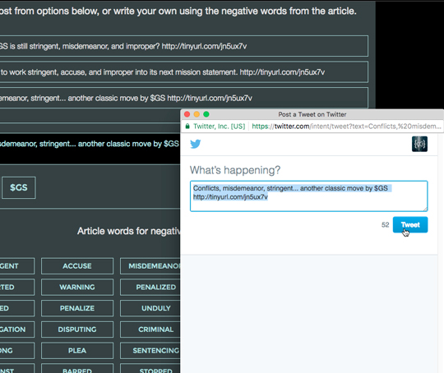444x373 pixels.
Task: Select the DISPUTING word tile
Action: pyautogui.click(x=77, y=329)
